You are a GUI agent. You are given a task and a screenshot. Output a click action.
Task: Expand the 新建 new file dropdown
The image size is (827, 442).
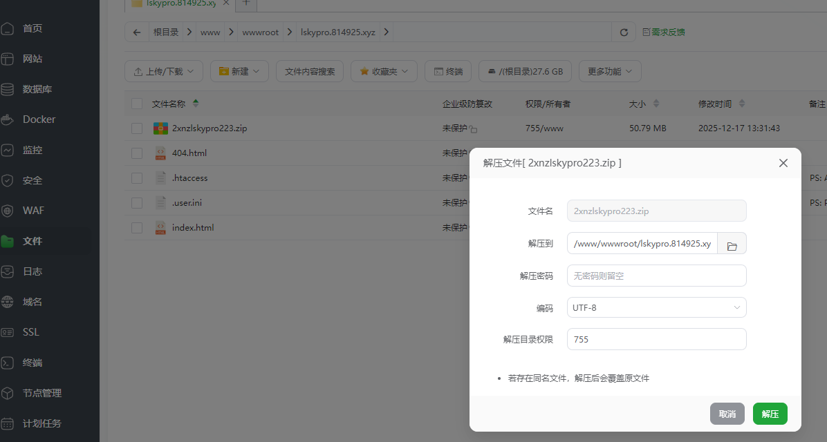coord(239,71)
